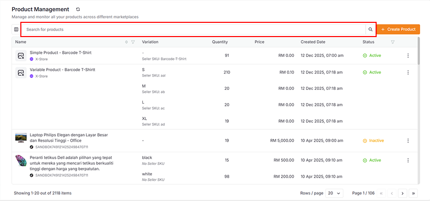Open the Rows per page dropdown
Image resolution: width=430 pixels, height=201 pixels.
point(334,193)
